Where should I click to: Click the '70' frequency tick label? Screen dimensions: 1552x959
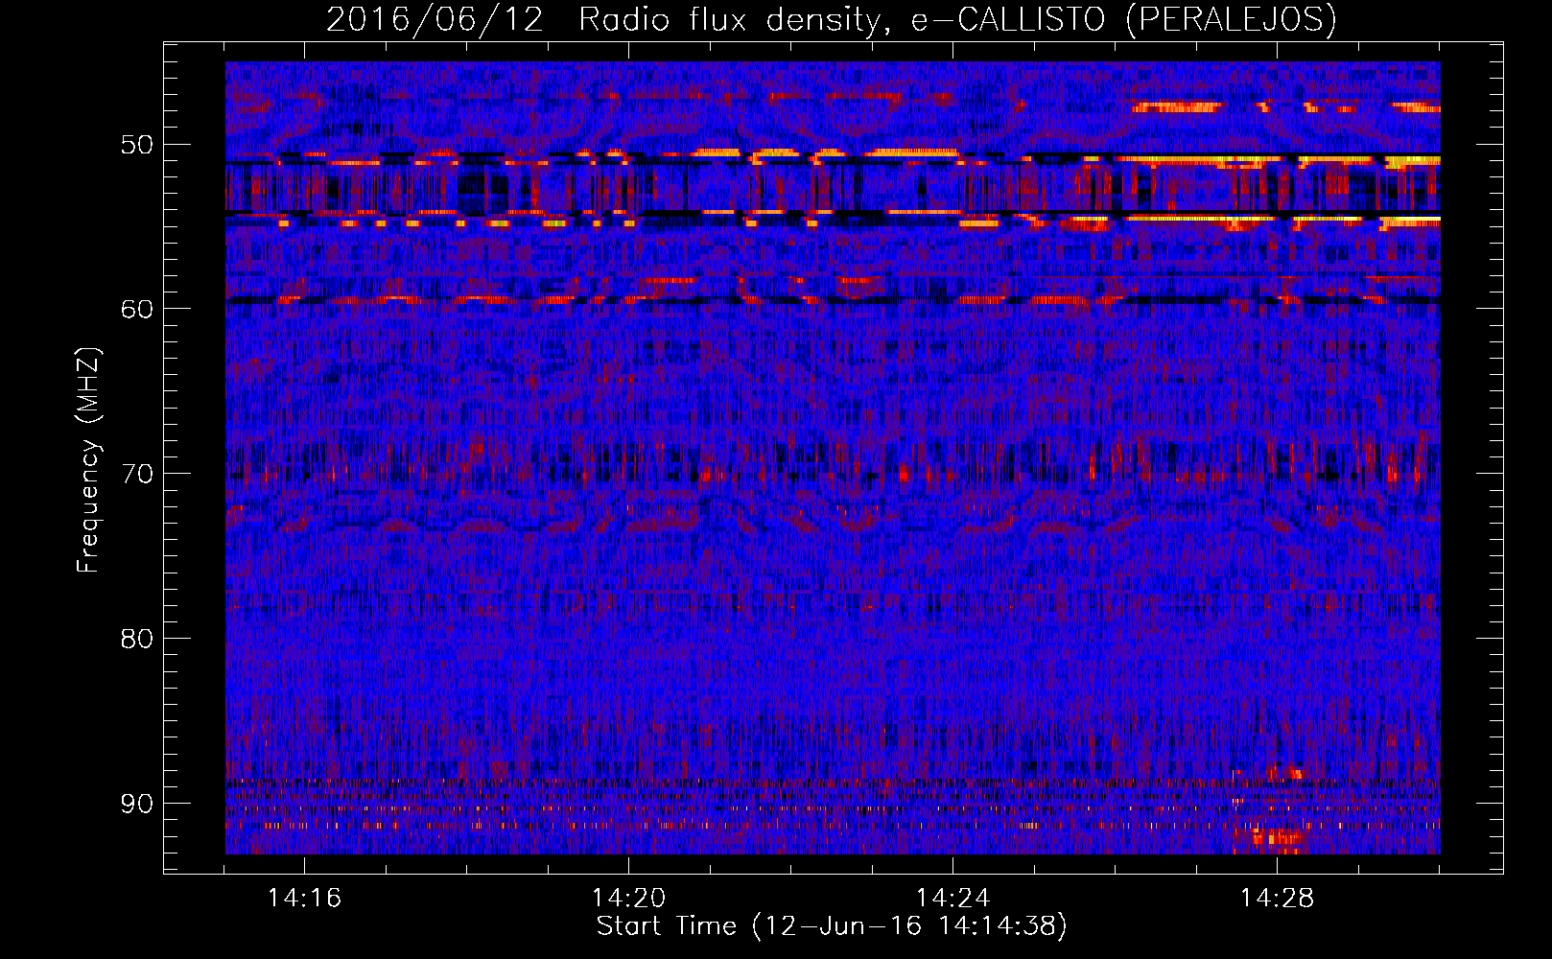[136, 474]
